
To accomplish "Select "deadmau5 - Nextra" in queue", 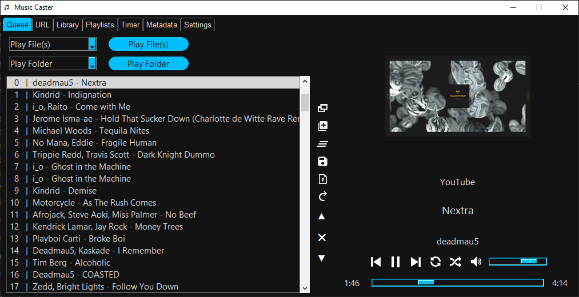I will pyautogui.click(x=153, y=83).
